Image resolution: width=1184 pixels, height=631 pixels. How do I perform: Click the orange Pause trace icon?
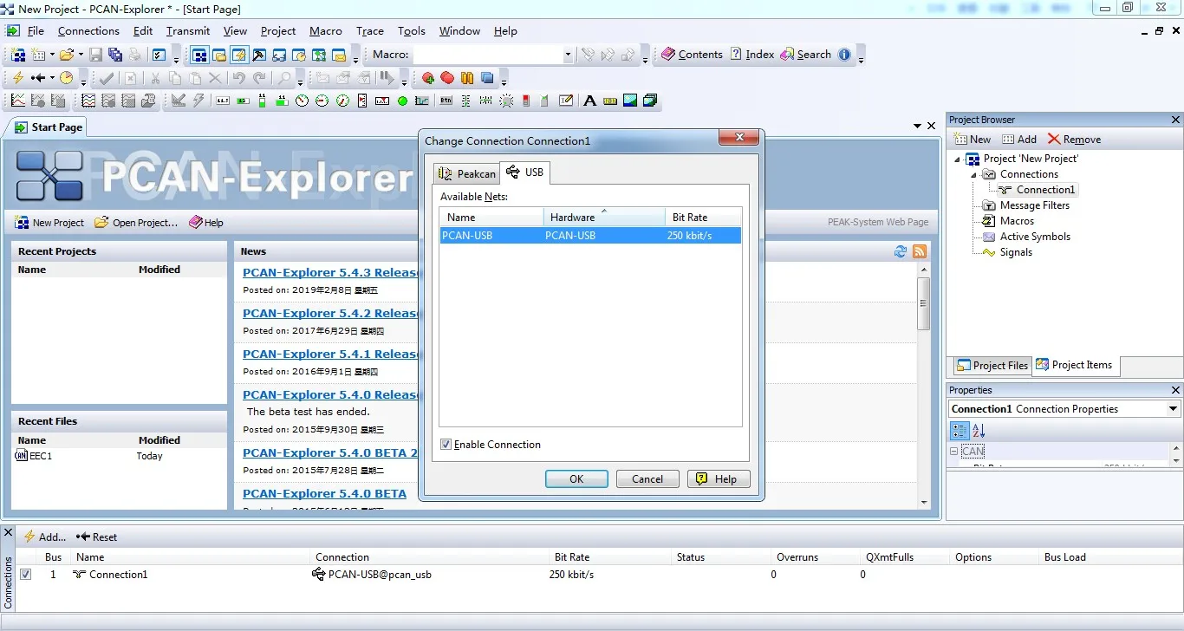click(x=467, y=78)
